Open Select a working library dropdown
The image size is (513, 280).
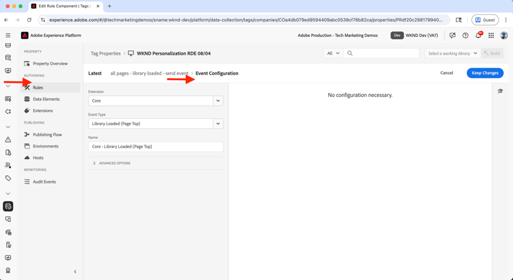point(453,53)
